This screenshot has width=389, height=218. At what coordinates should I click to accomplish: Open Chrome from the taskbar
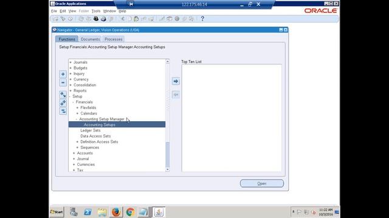(x=130, y=212)
